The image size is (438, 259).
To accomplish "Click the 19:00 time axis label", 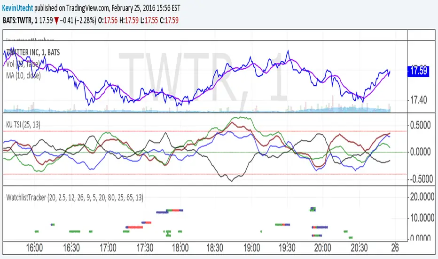I will point(252,248).
